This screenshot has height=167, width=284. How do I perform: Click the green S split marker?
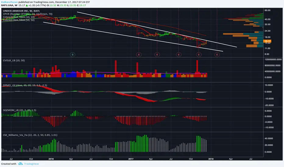click(x=73, y=55)
